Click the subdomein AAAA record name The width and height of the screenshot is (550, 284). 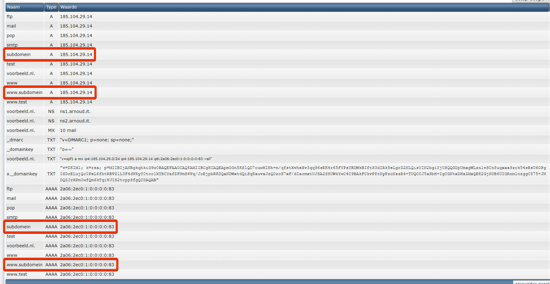19,227
